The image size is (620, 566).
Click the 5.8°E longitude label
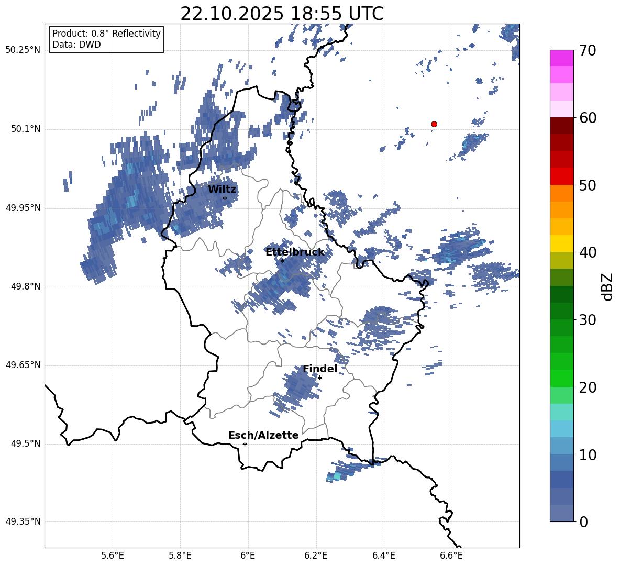click(180, 556)
